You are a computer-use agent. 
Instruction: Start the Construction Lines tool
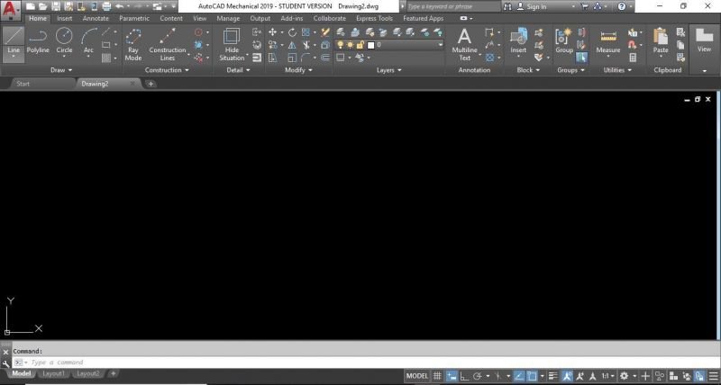coord(167,43)
